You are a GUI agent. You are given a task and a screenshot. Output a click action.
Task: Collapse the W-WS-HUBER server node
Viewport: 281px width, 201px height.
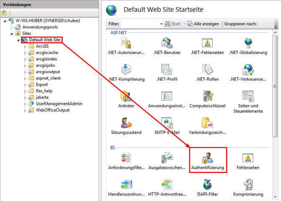coord(5,21)
